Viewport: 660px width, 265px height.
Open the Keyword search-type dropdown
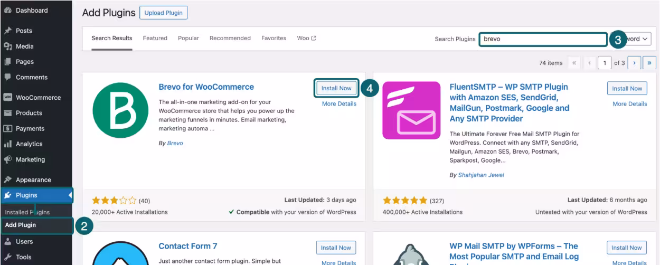[x=638, y=39]
